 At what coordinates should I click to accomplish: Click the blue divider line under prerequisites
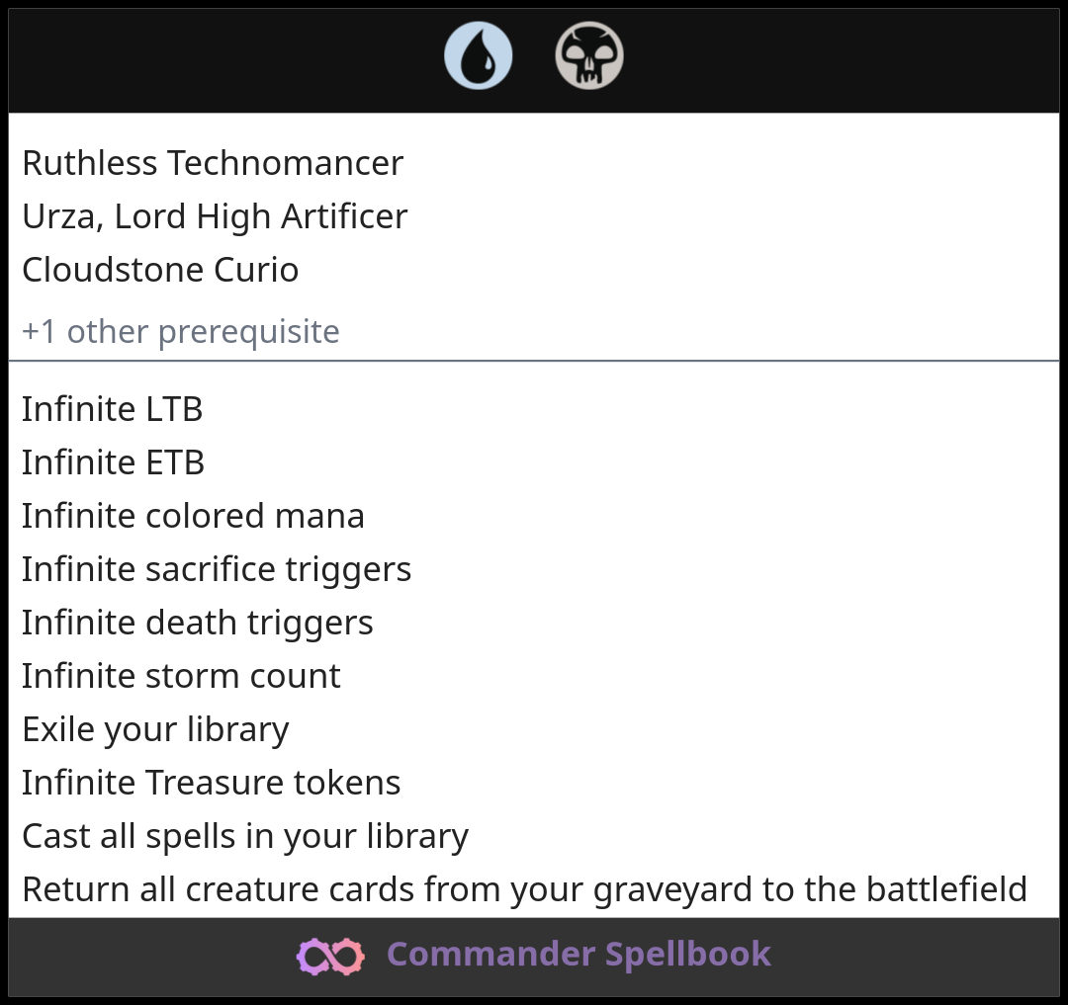[534, 362]
